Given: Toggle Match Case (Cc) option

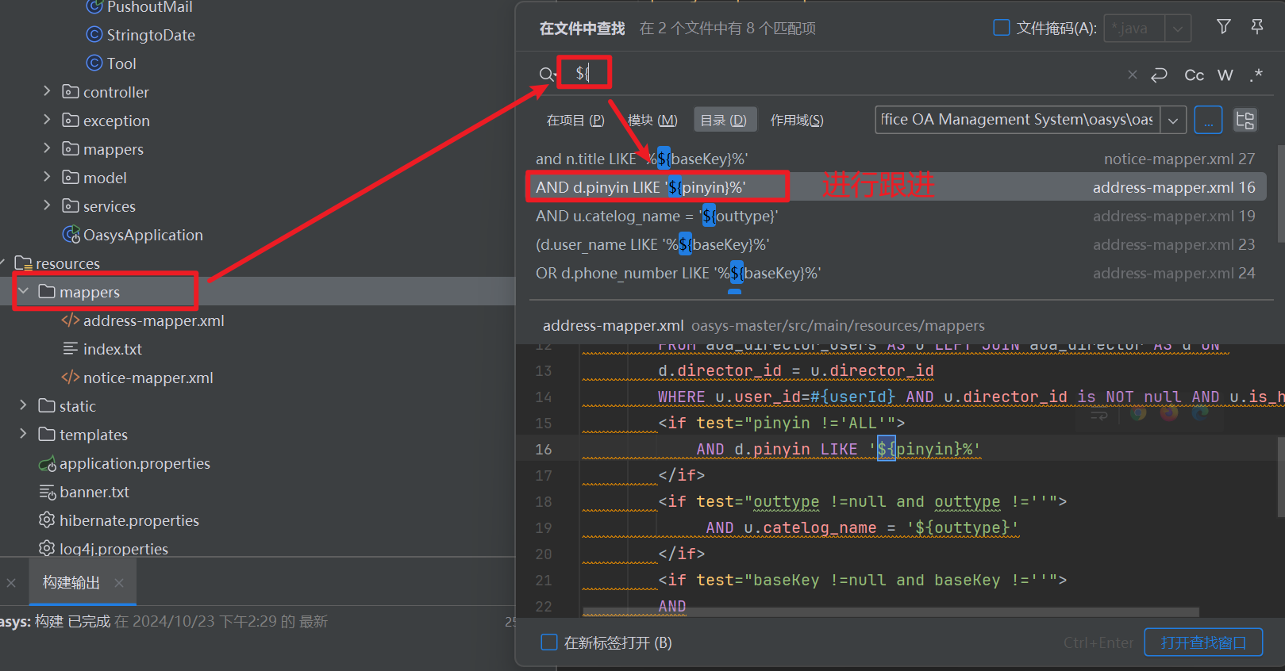Looking at the screenshot, I should click(1194, 75).
